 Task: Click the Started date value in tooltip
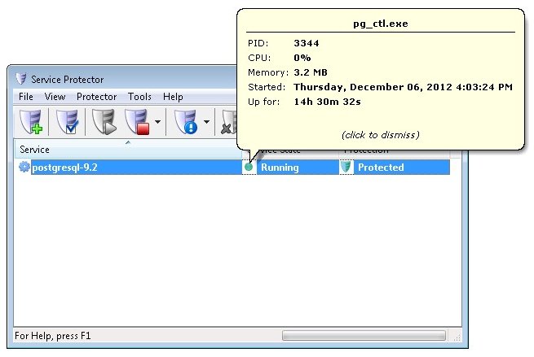click(x=404, y=87)
